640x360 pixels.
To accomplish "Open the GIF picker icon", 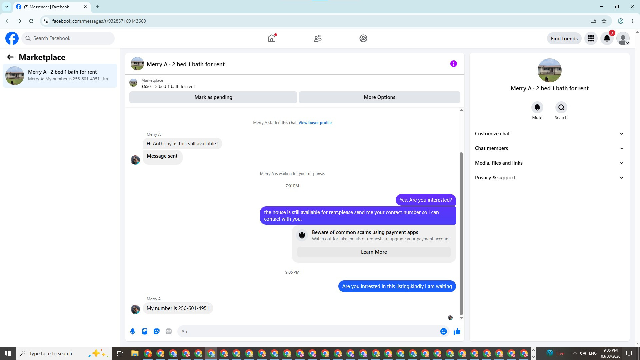I will 169,331.
